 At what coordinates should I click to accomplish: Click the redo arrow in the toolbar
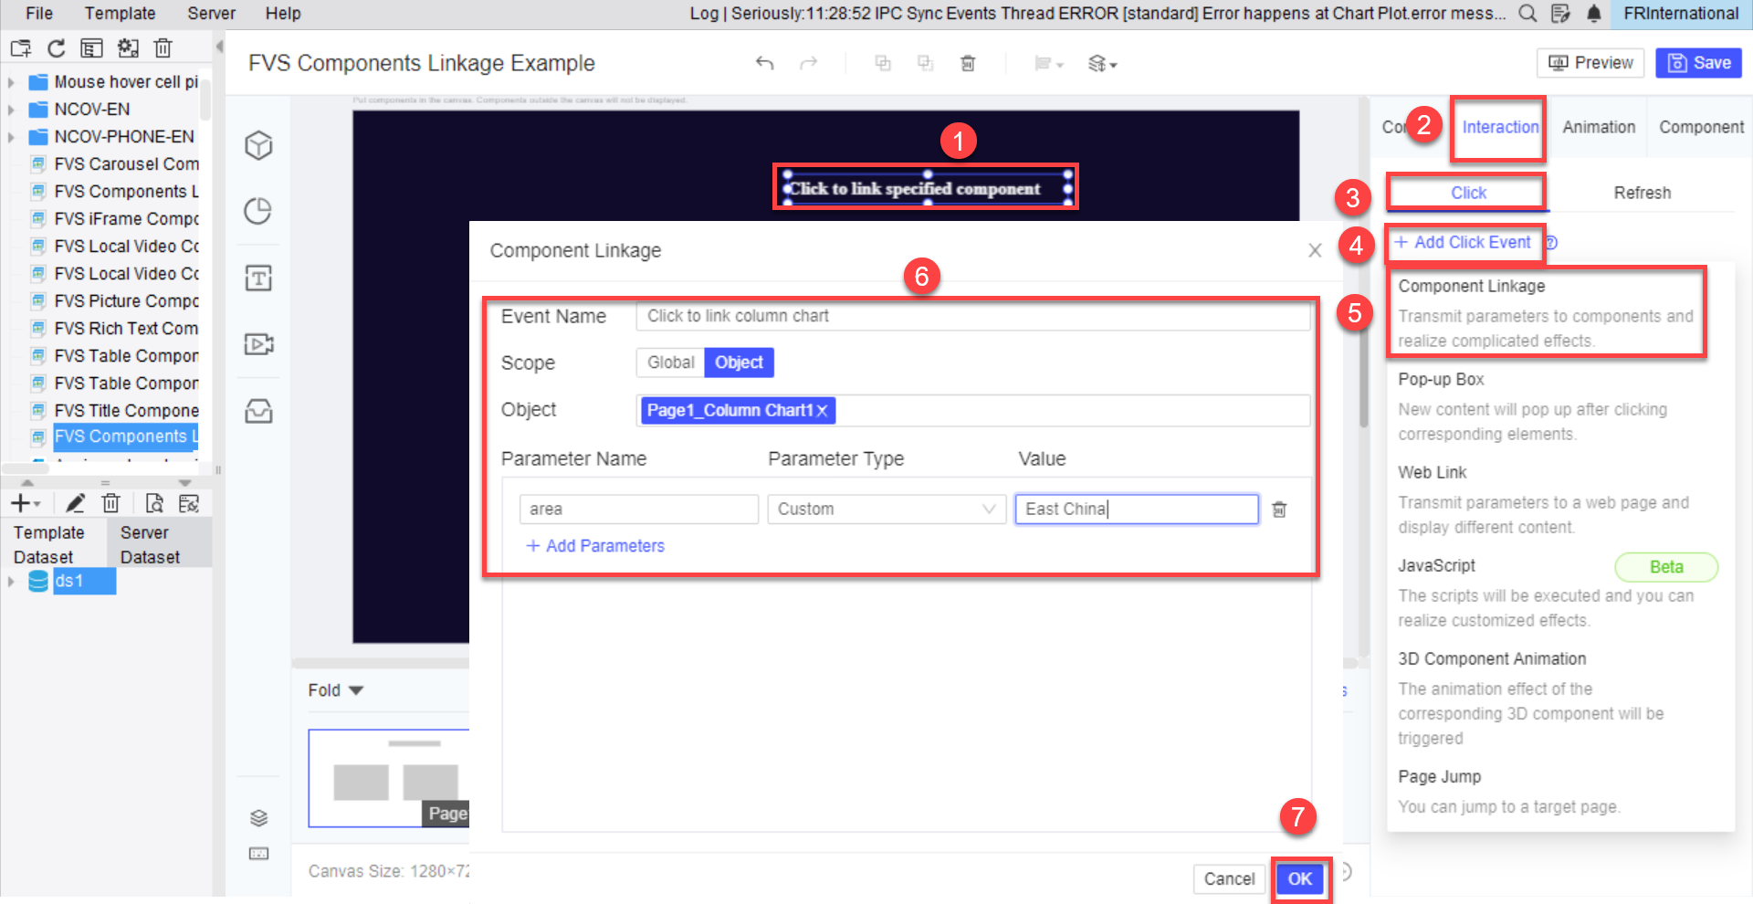809,63
